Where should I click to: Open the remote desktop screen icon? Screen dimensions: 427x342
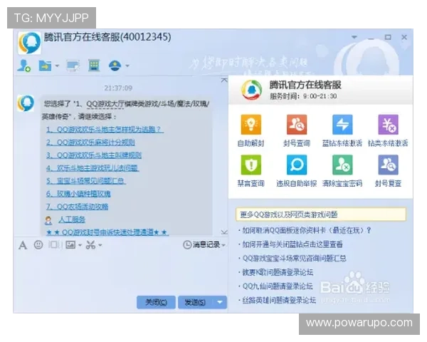pos(73,66)
